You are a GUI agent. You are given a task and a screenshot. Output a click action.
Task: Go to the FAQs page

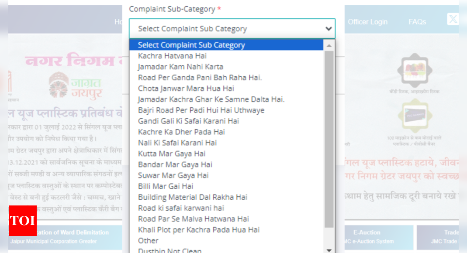point(417,22)
